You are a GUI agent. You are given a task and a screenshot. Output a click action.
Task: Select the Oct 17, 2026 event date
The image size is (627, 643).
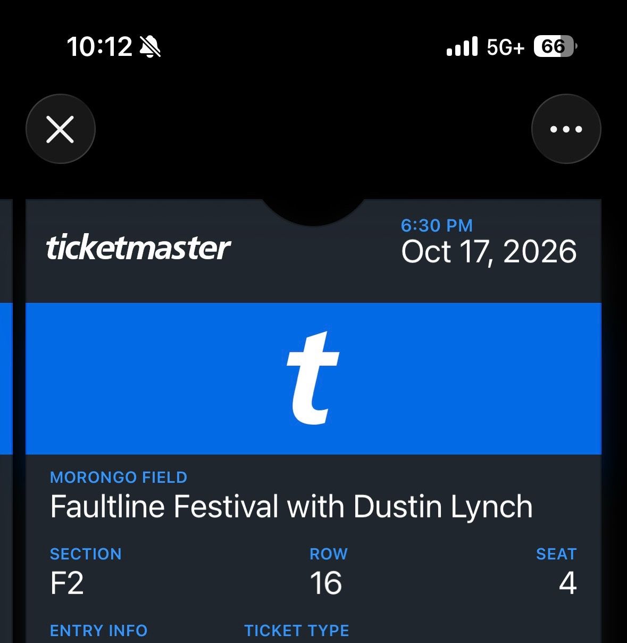pyautogui.click(x=489, y=252)
